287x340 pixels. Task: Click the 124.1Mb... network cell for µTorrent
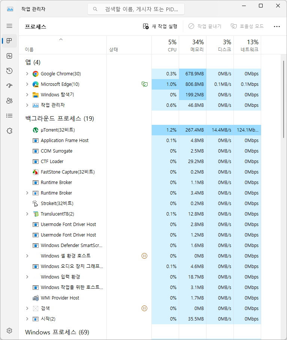coord(247,130)
